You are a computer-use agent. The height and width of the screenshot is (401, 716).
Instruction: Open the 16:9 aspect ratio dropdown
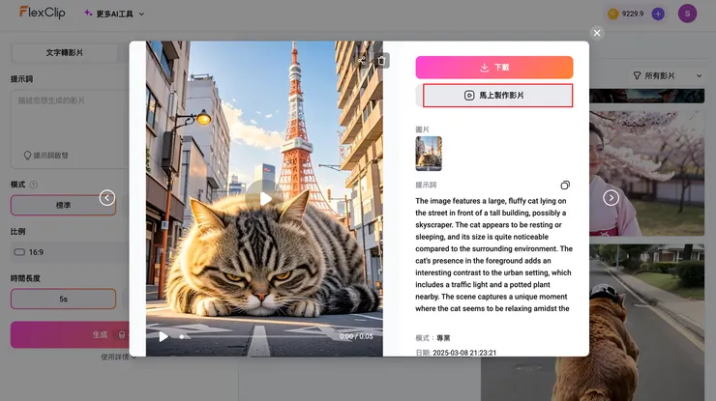[70, 252]
